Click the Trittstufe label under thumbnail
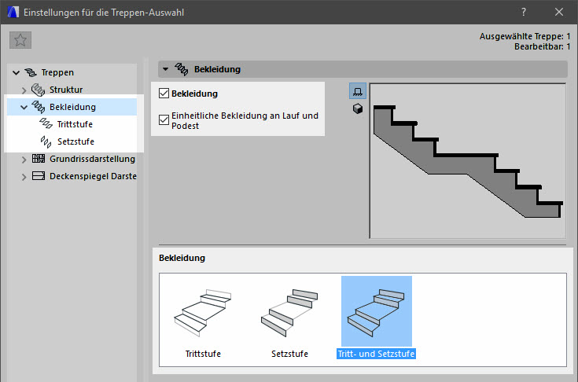Viewport: 578px width, 382px height. [x=203, y=354]
